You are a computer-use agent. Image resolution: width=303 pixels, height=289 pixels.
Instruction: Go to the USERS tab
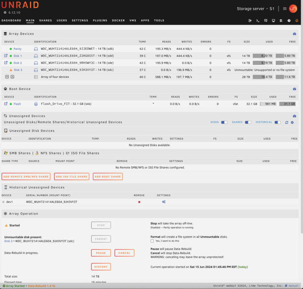62,20
